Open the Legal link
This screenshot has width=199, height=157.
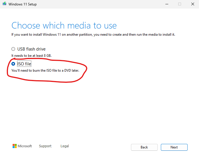[x=65, y=146]
